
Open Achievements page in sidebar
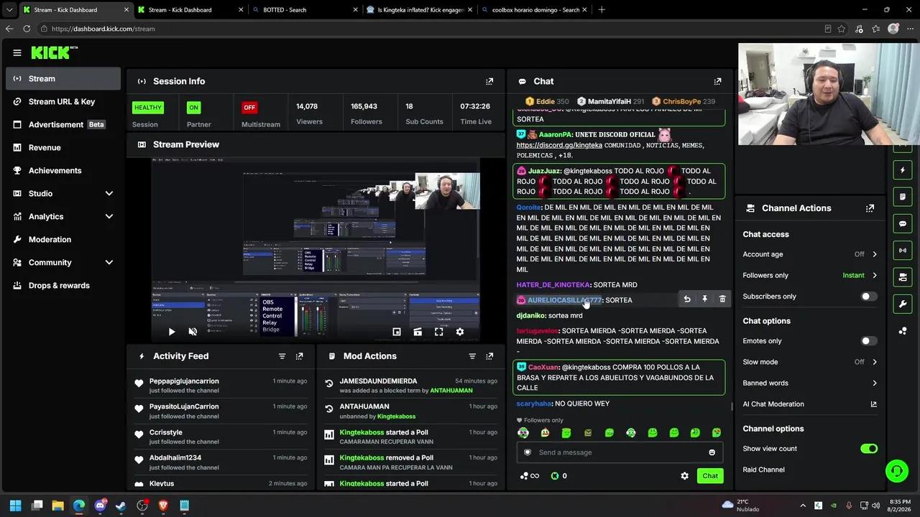pos(63,170)
